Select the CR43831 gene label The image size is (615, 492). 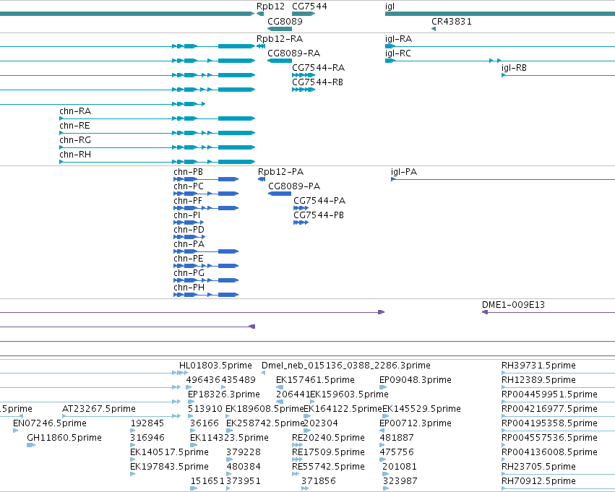[x=452, y=21]
